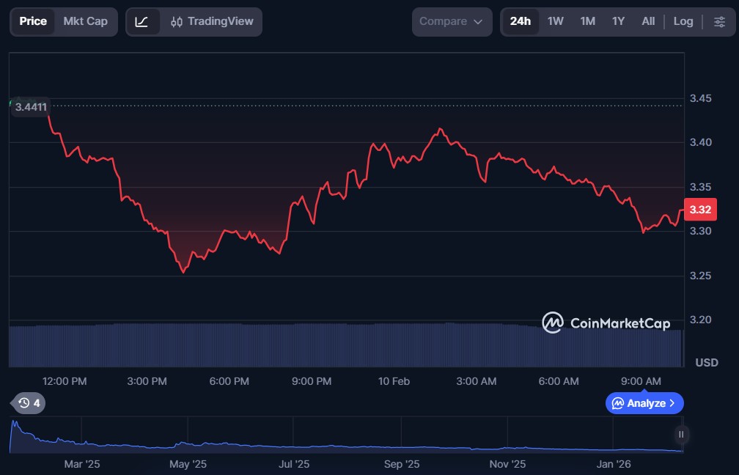Open chart settings sliders icon
This screenshot has height=475, width=739.
point(719,21)
